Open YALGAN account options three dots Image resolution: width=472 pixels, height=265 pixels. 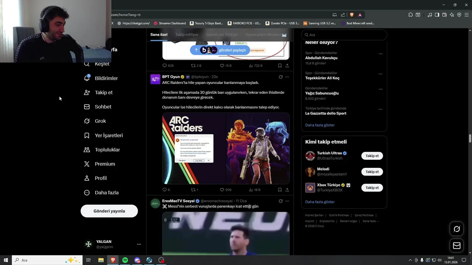click(x=139, y=244)
